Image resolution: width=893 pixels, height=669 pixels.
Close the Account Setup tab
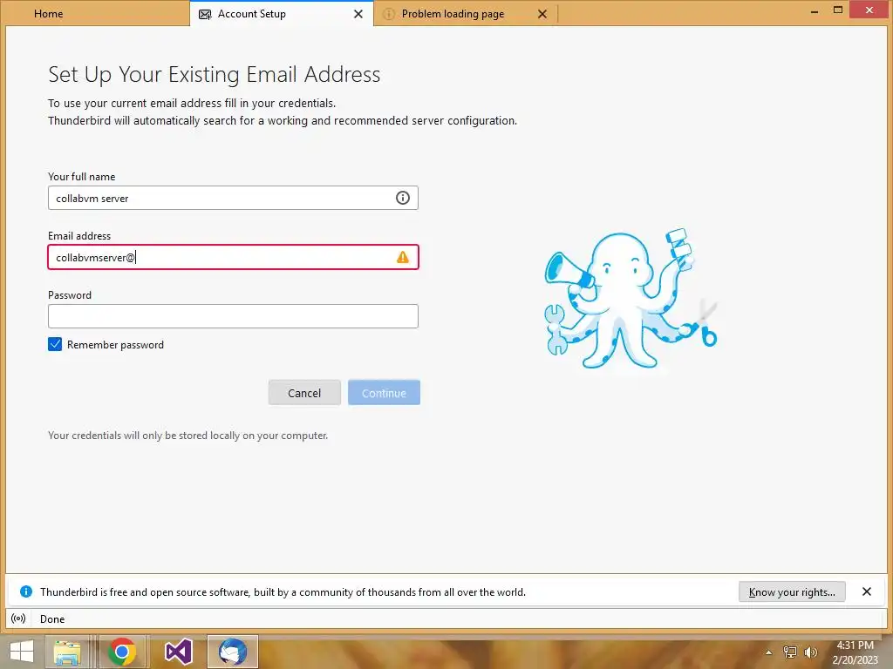(x=358, y=14)
